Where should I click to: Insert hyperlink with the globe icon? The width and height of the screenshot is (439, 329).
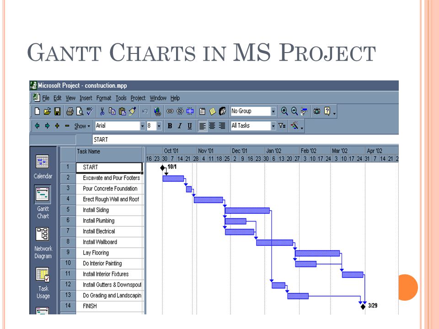[x=158, y=111]
